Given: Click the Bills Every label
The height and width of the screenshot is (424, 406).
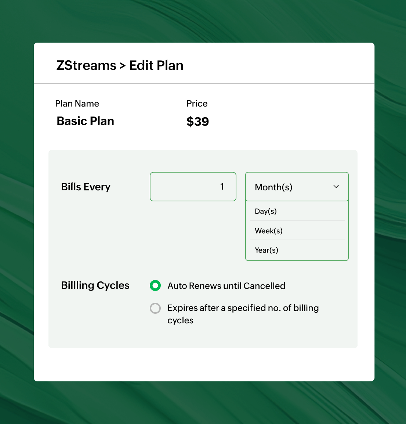Looking at the screenshot, I should [86, 187].
